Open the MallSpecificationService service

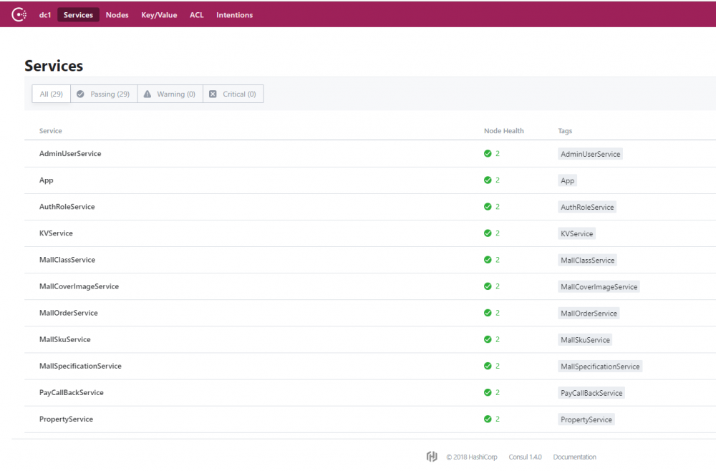click(80, 366)
